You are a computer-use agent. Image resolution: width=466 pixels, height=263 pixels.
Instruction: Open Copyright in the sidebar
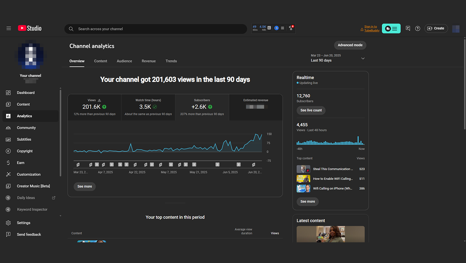(x=30, y=151)
